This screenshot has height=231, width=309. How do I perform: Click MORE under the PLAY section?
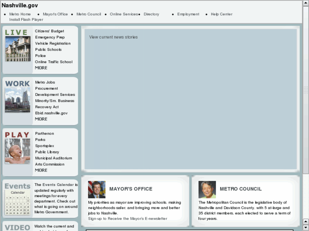(x=41, y=170)
